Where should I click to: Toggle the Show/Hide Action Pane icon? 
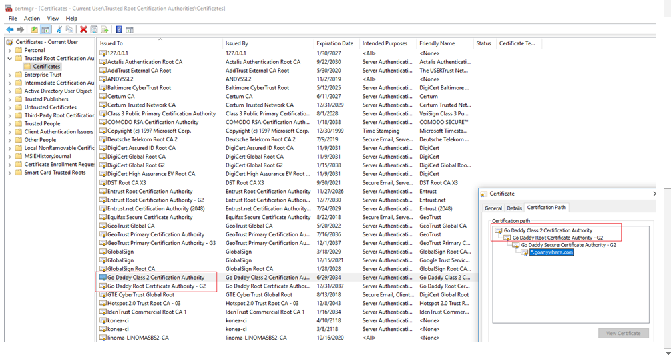[x=130, y=29]
